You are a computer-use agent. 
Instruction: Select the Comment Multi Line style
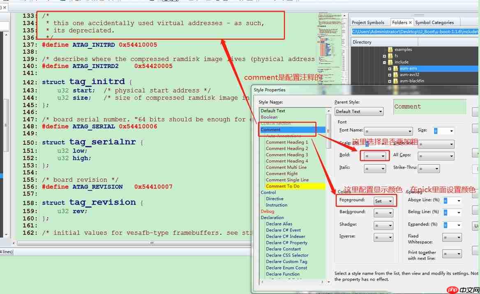(286, 167)
